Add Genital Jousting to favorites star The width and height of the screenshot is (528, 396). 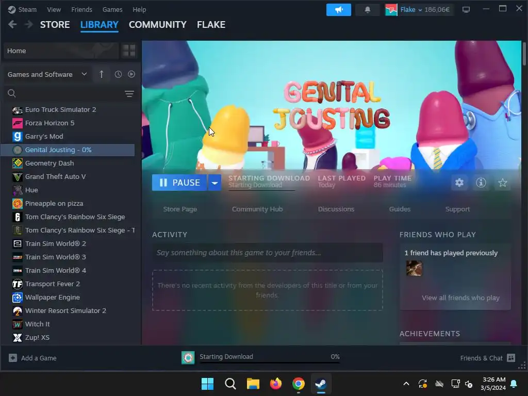pyautogui.click(x=502, y=183)
